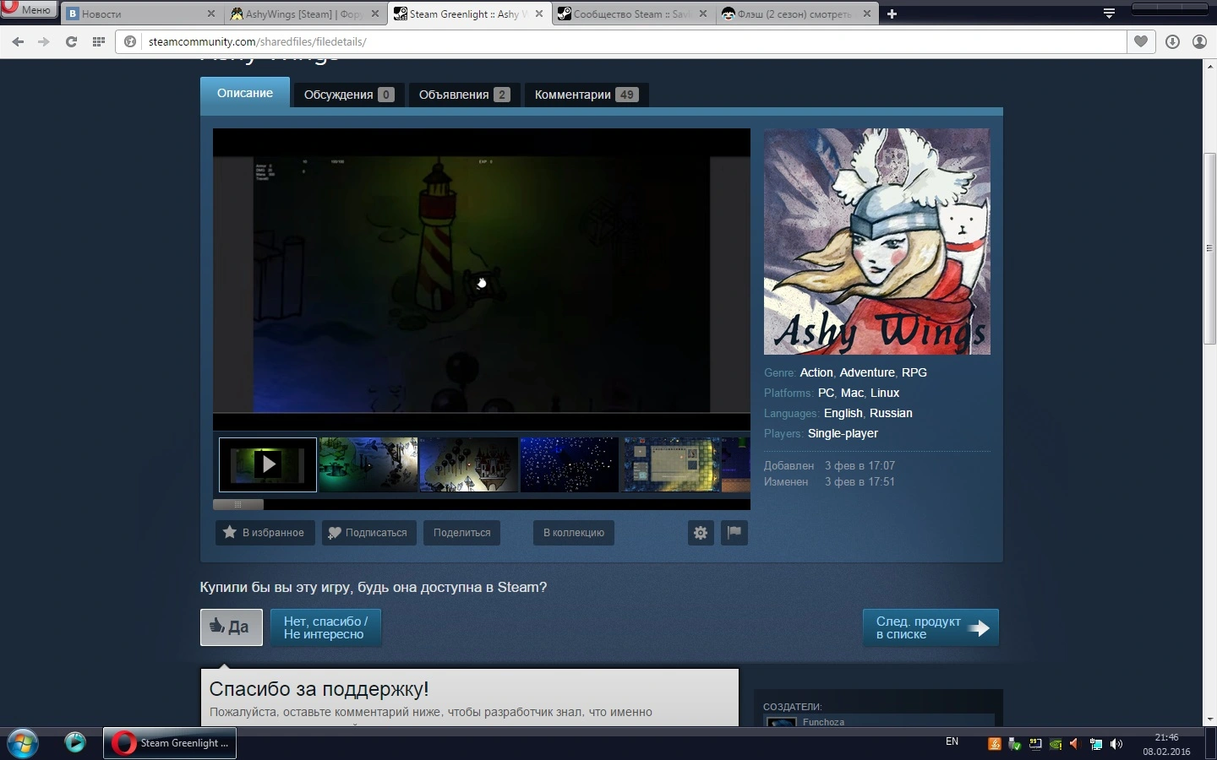This screenshot has height=760, width=1217.
Task: Click the Подписаться button
Action: coord(369,533)
